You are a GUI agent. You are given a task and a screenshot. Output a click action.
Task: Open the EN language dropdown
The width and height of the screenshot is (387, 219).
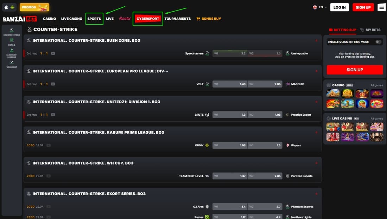(x=323, y=7)
